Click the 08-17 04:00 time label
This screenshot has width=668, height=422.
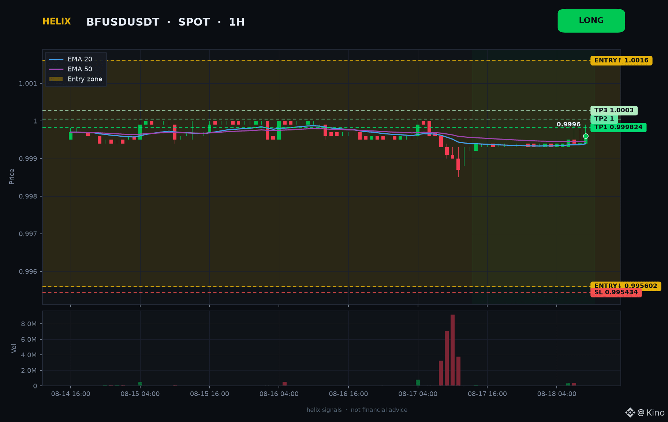[418, 394]
